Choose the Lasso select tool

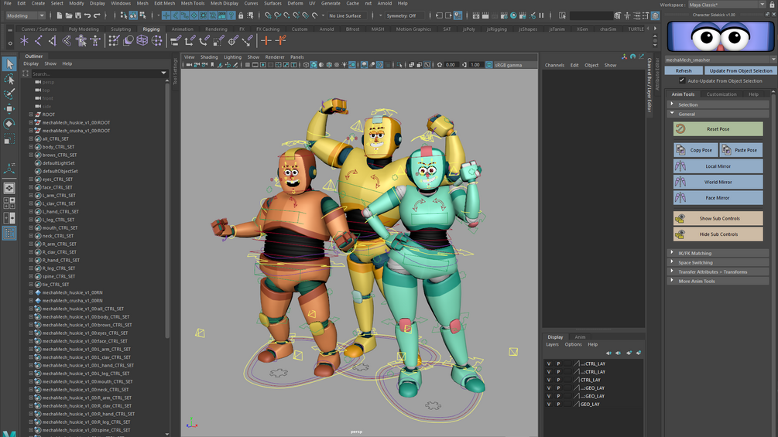(9, 79)
